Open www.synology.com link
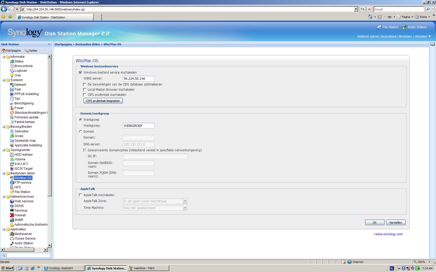Image resolution: width=436 pixels, height=272 pixels. 389,234
